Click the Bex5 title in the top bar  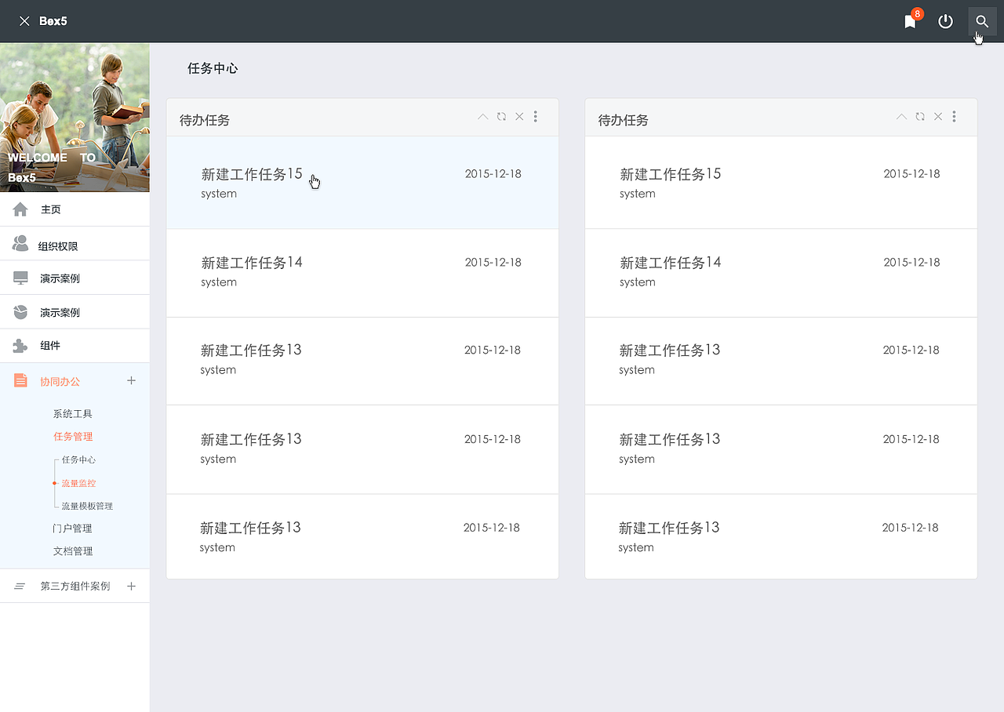(53, 21)
